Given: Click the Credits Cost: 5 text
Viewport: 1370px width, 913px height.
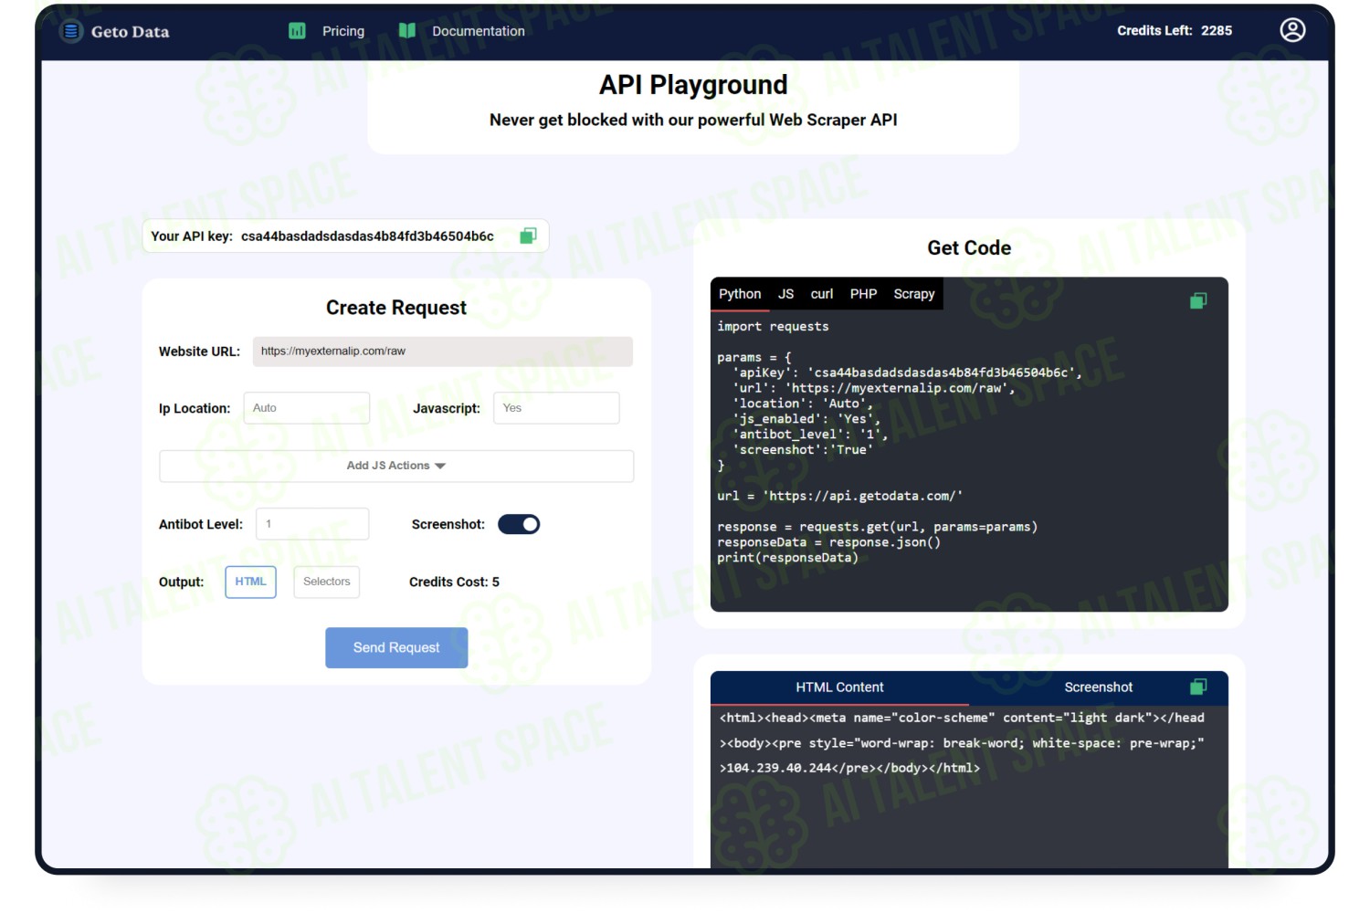Looking at the screenshot, I should point(454,582).
